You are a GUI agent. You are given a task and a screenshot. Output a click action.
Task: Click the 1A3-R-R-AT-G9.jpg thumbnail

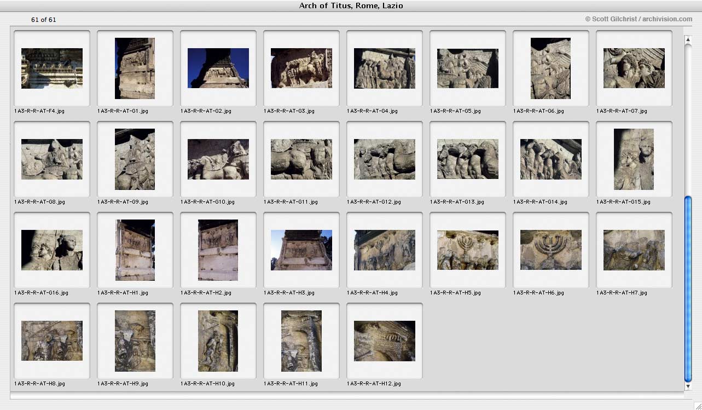pyautogui.click(x=135, y=159)
